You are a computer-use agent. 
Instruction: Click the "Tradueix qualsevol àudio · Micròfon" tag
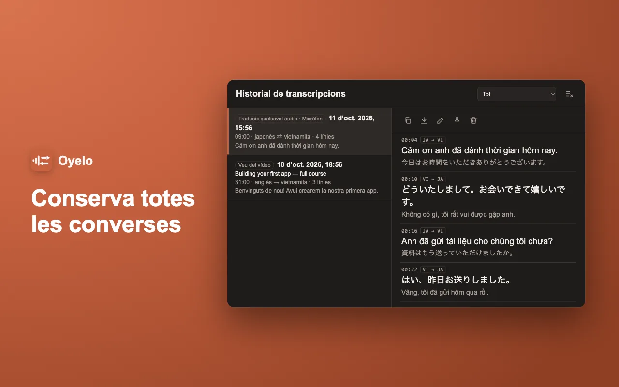click(x=280, y=119)
